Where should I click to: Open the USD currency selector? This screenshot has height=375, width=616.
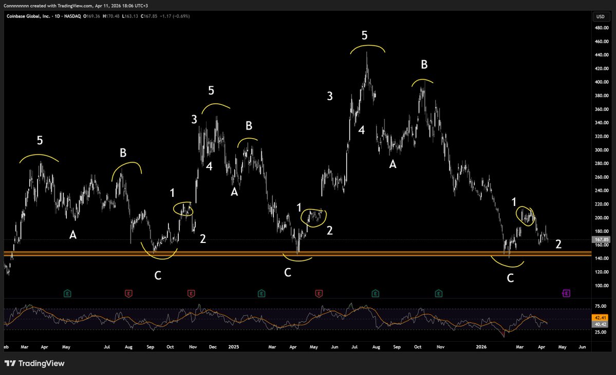pos(600,16)
